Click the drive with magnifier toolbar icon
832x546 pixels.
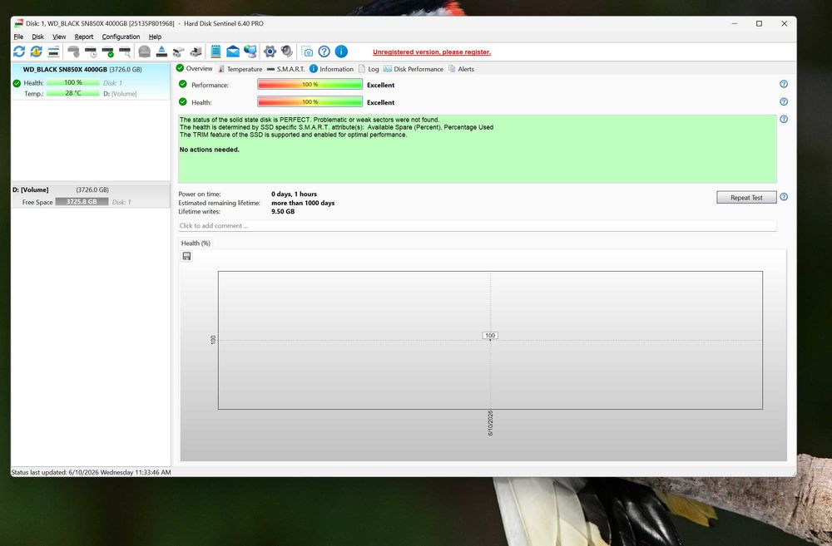pyautogui.click(x=125, y=52)
